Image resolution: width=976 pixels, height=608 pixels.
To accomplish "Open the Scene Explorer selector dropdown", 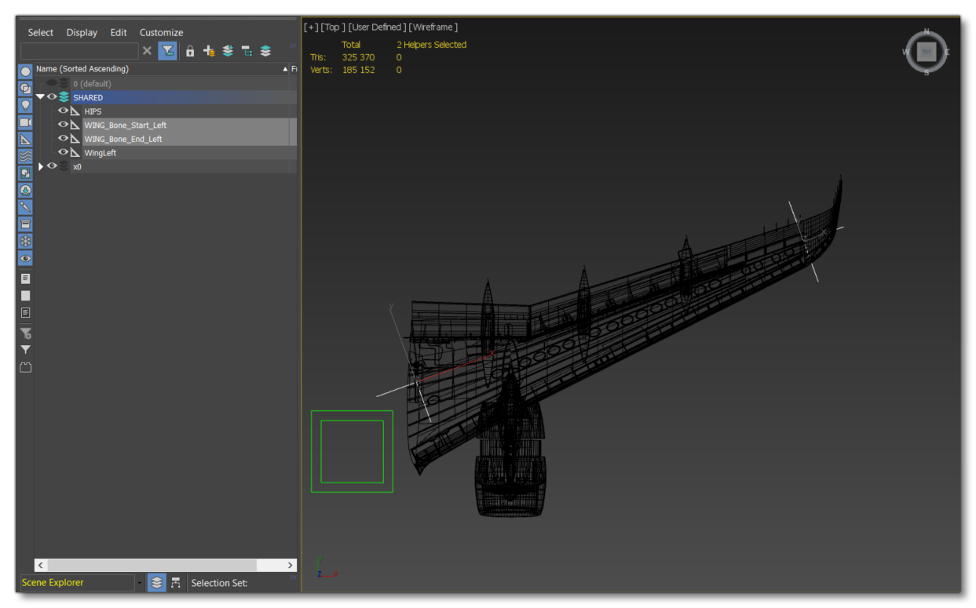I will click(140, 583).
